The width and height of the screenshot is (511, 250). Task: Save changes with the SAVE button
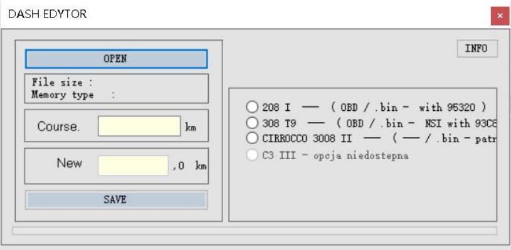point(116,199)
